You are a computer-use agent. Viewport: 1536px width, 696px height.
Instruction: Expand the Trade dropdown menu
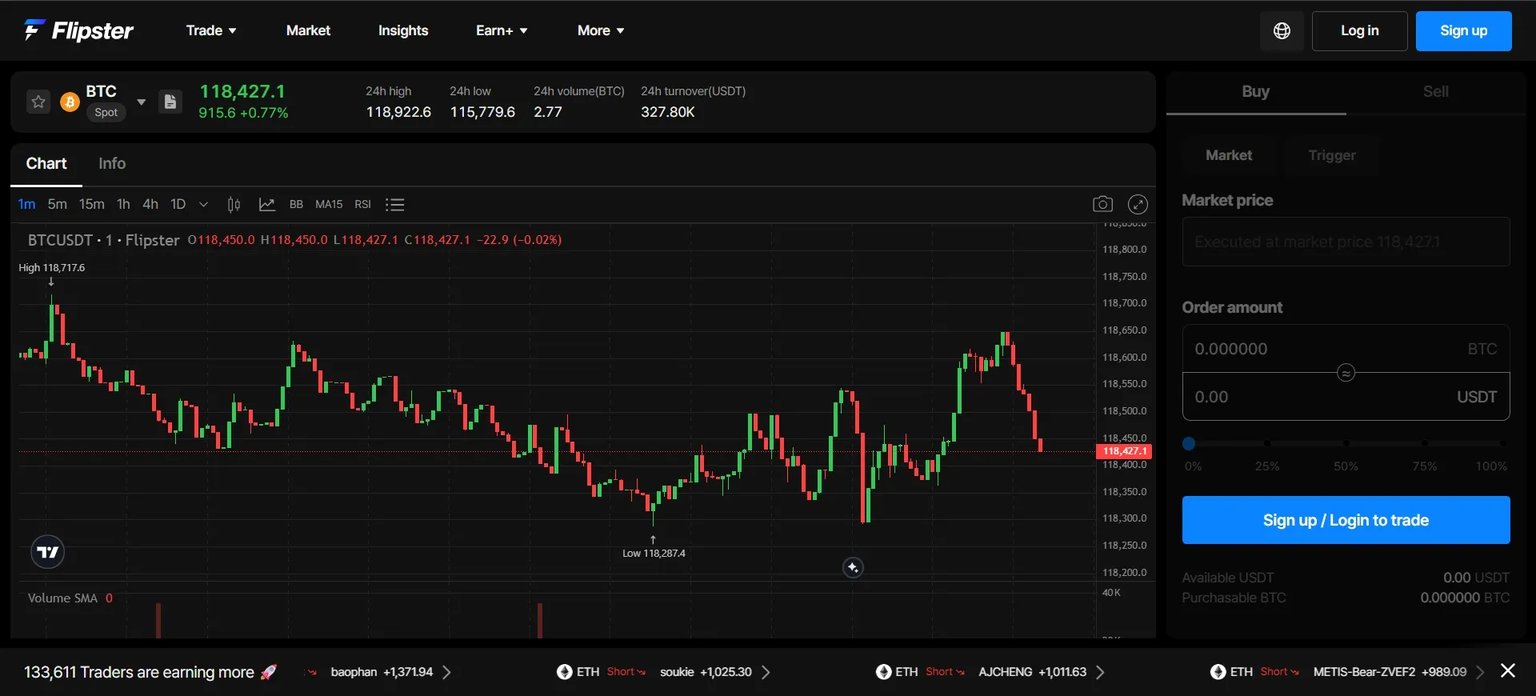(211, 30)
